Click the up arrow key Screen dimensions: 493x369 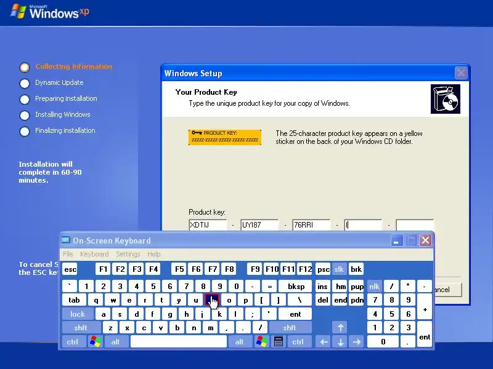tap(340, 328)
